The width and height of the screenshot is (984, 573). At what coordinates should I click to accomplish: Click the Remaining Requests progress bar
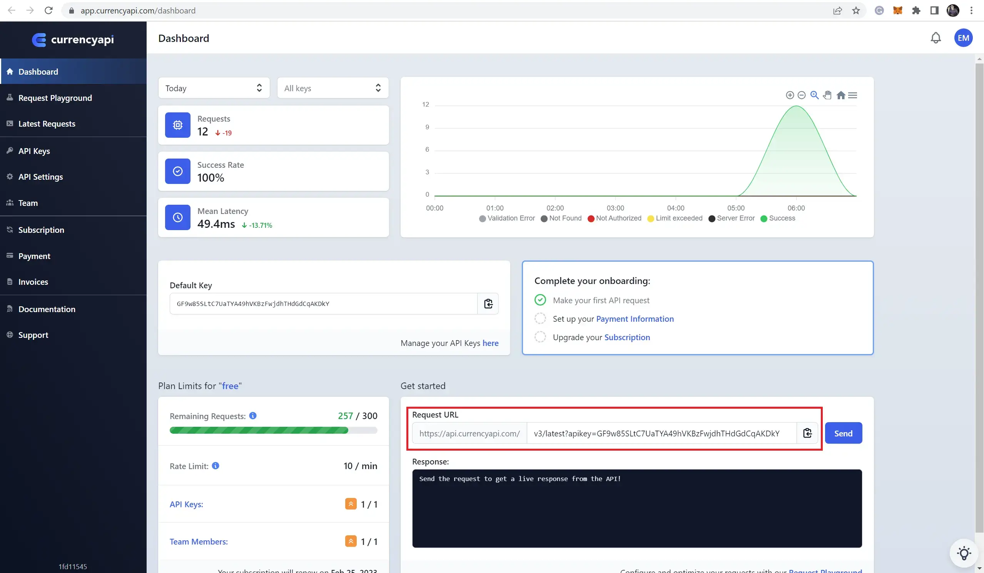pyautogui.click(x=273, y=430)
